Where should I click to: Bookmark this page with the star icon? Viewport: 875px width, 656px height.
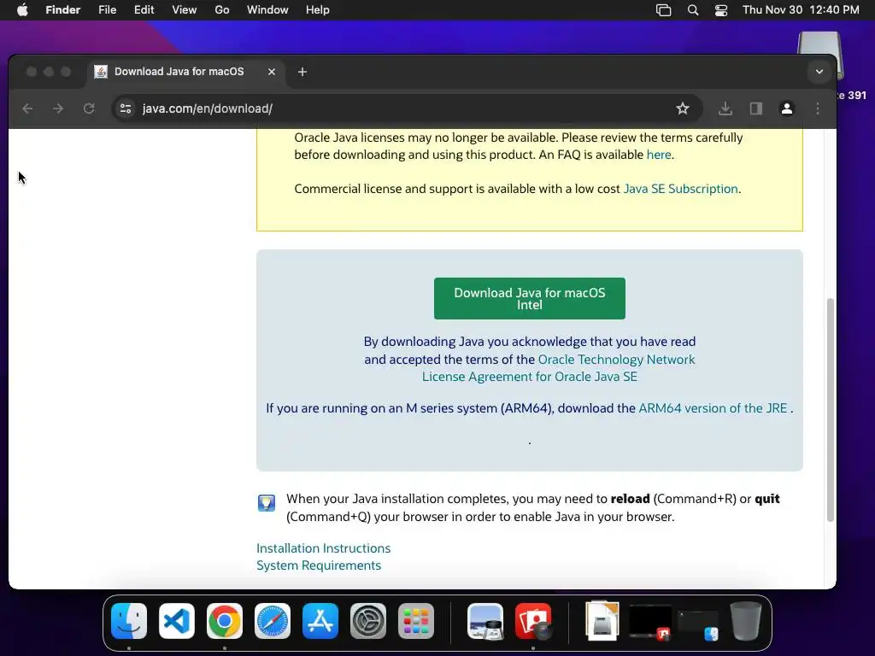coord(683,108)
